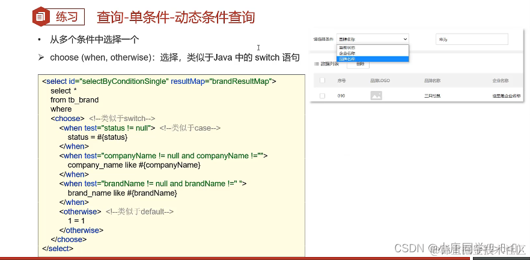Click the closing </select> tag

58,249
